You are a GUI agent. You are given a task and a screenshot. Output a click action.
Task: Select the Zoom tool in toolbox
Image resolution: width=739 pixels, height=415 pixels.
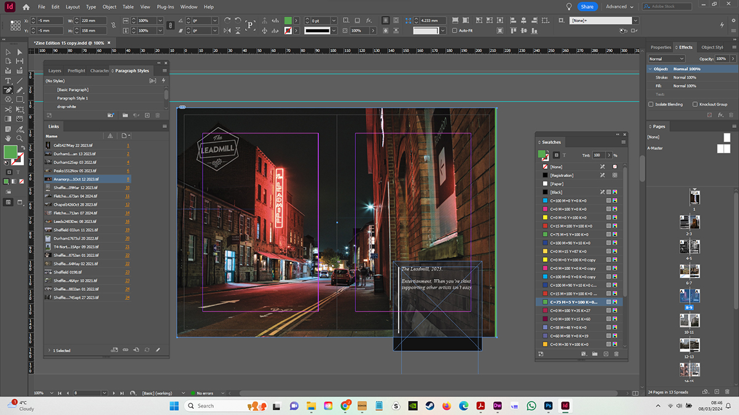tap(19, 138)
